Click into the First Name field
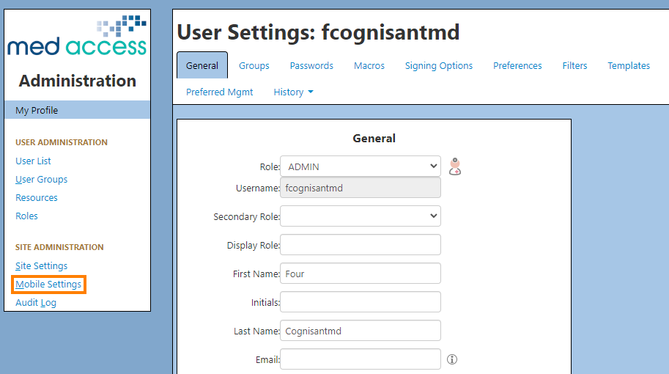This screenshot has width=669, height=374. coord(361,274)
